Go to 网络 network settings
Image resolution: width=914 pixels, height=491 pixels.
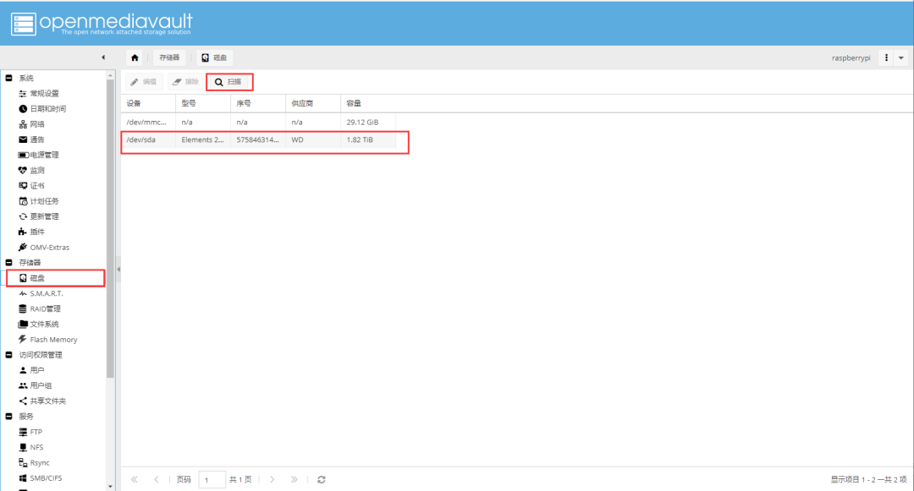(x=37, y=124)
